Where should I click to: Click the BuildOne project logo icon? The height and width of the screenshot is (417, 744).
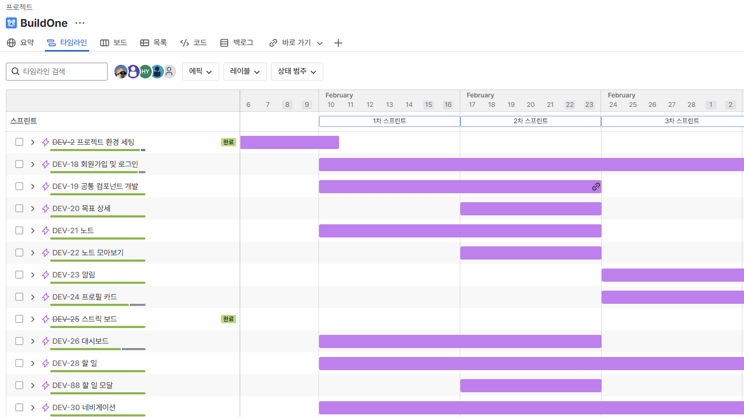tap(12, 23)
